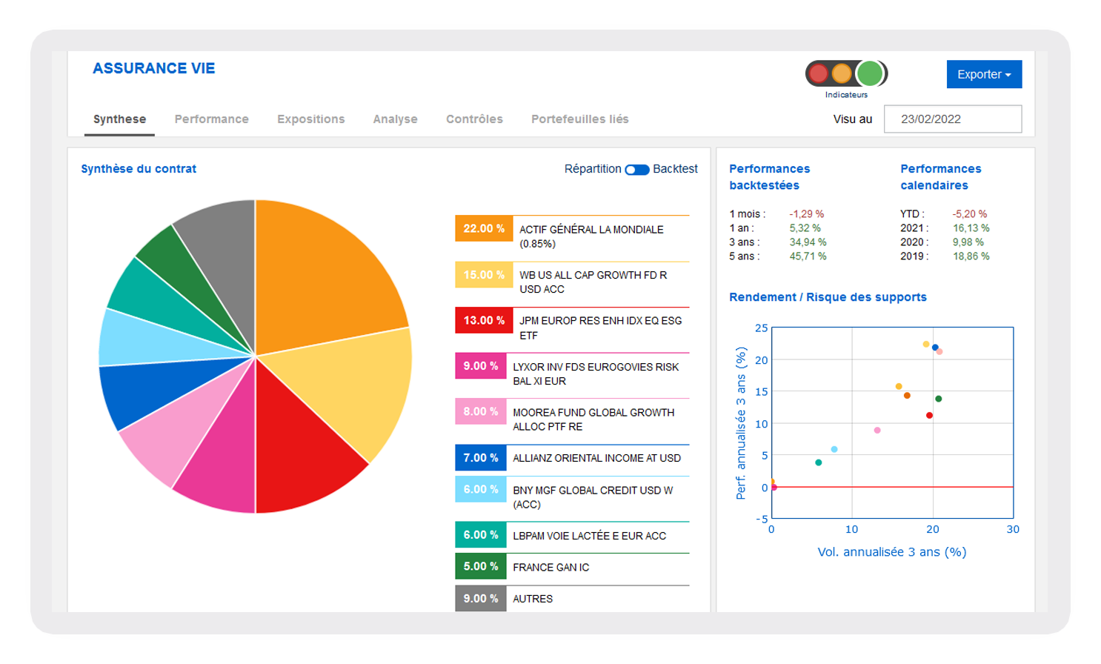Click the teal 6.00 % legend swatch
The height and width of the screenshot is (664, 1101).
tap(481, 535)
